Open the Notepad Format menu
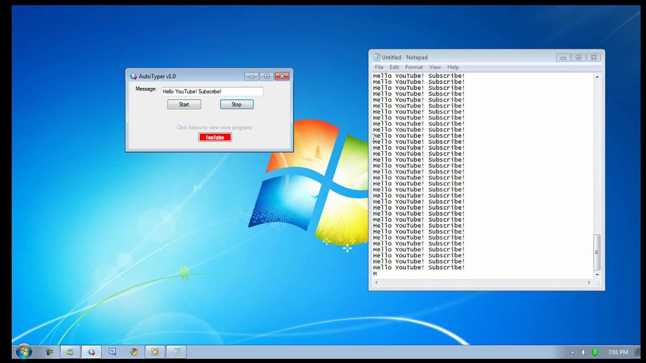646x363 pixels. pyautogui.click(x=414, y=67)
